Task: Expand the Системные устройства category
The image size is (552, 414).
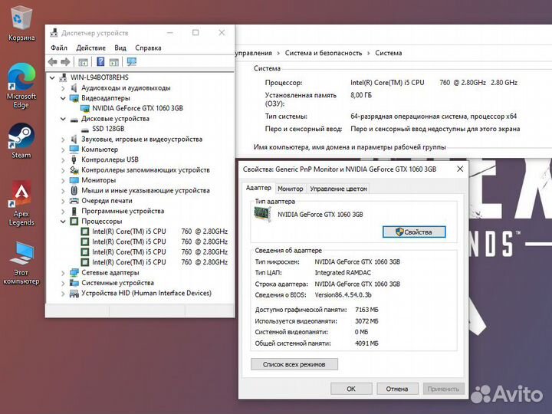Action: (x=63, y=283)
